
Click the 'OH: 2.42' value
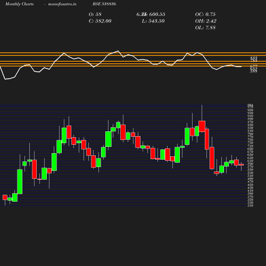206,21
